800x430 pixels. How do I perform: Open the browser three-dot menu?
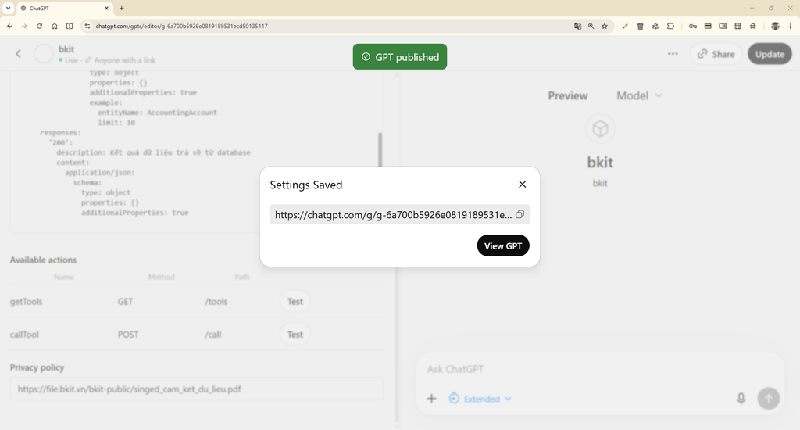coord(791,26)
